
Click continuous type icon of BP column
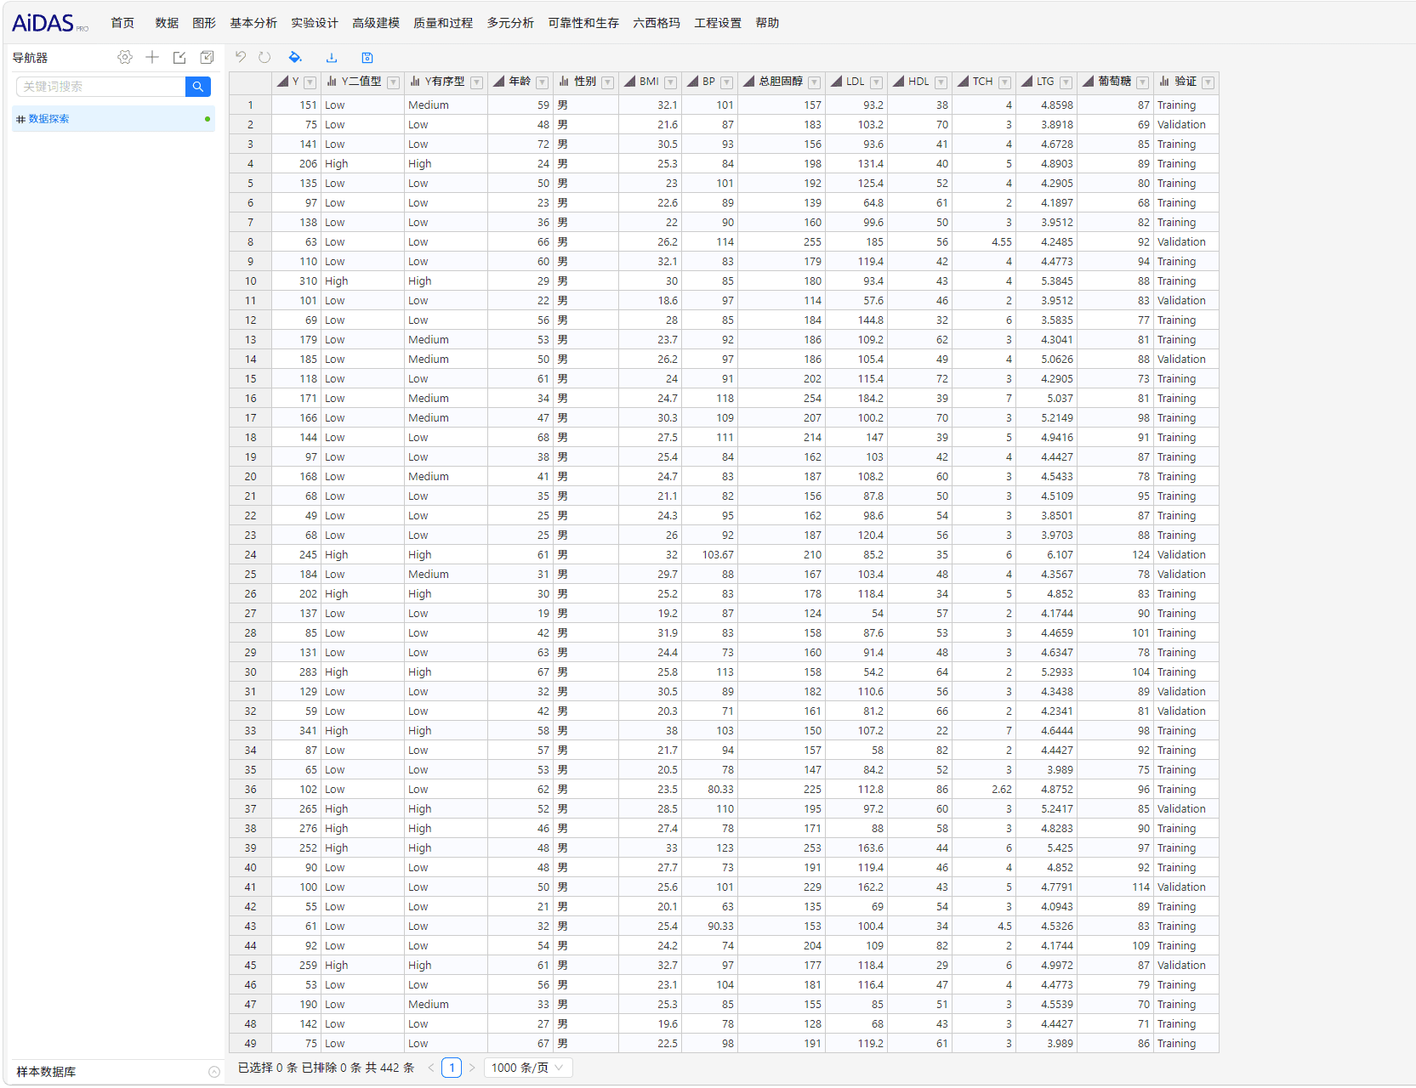click(692, 82)
